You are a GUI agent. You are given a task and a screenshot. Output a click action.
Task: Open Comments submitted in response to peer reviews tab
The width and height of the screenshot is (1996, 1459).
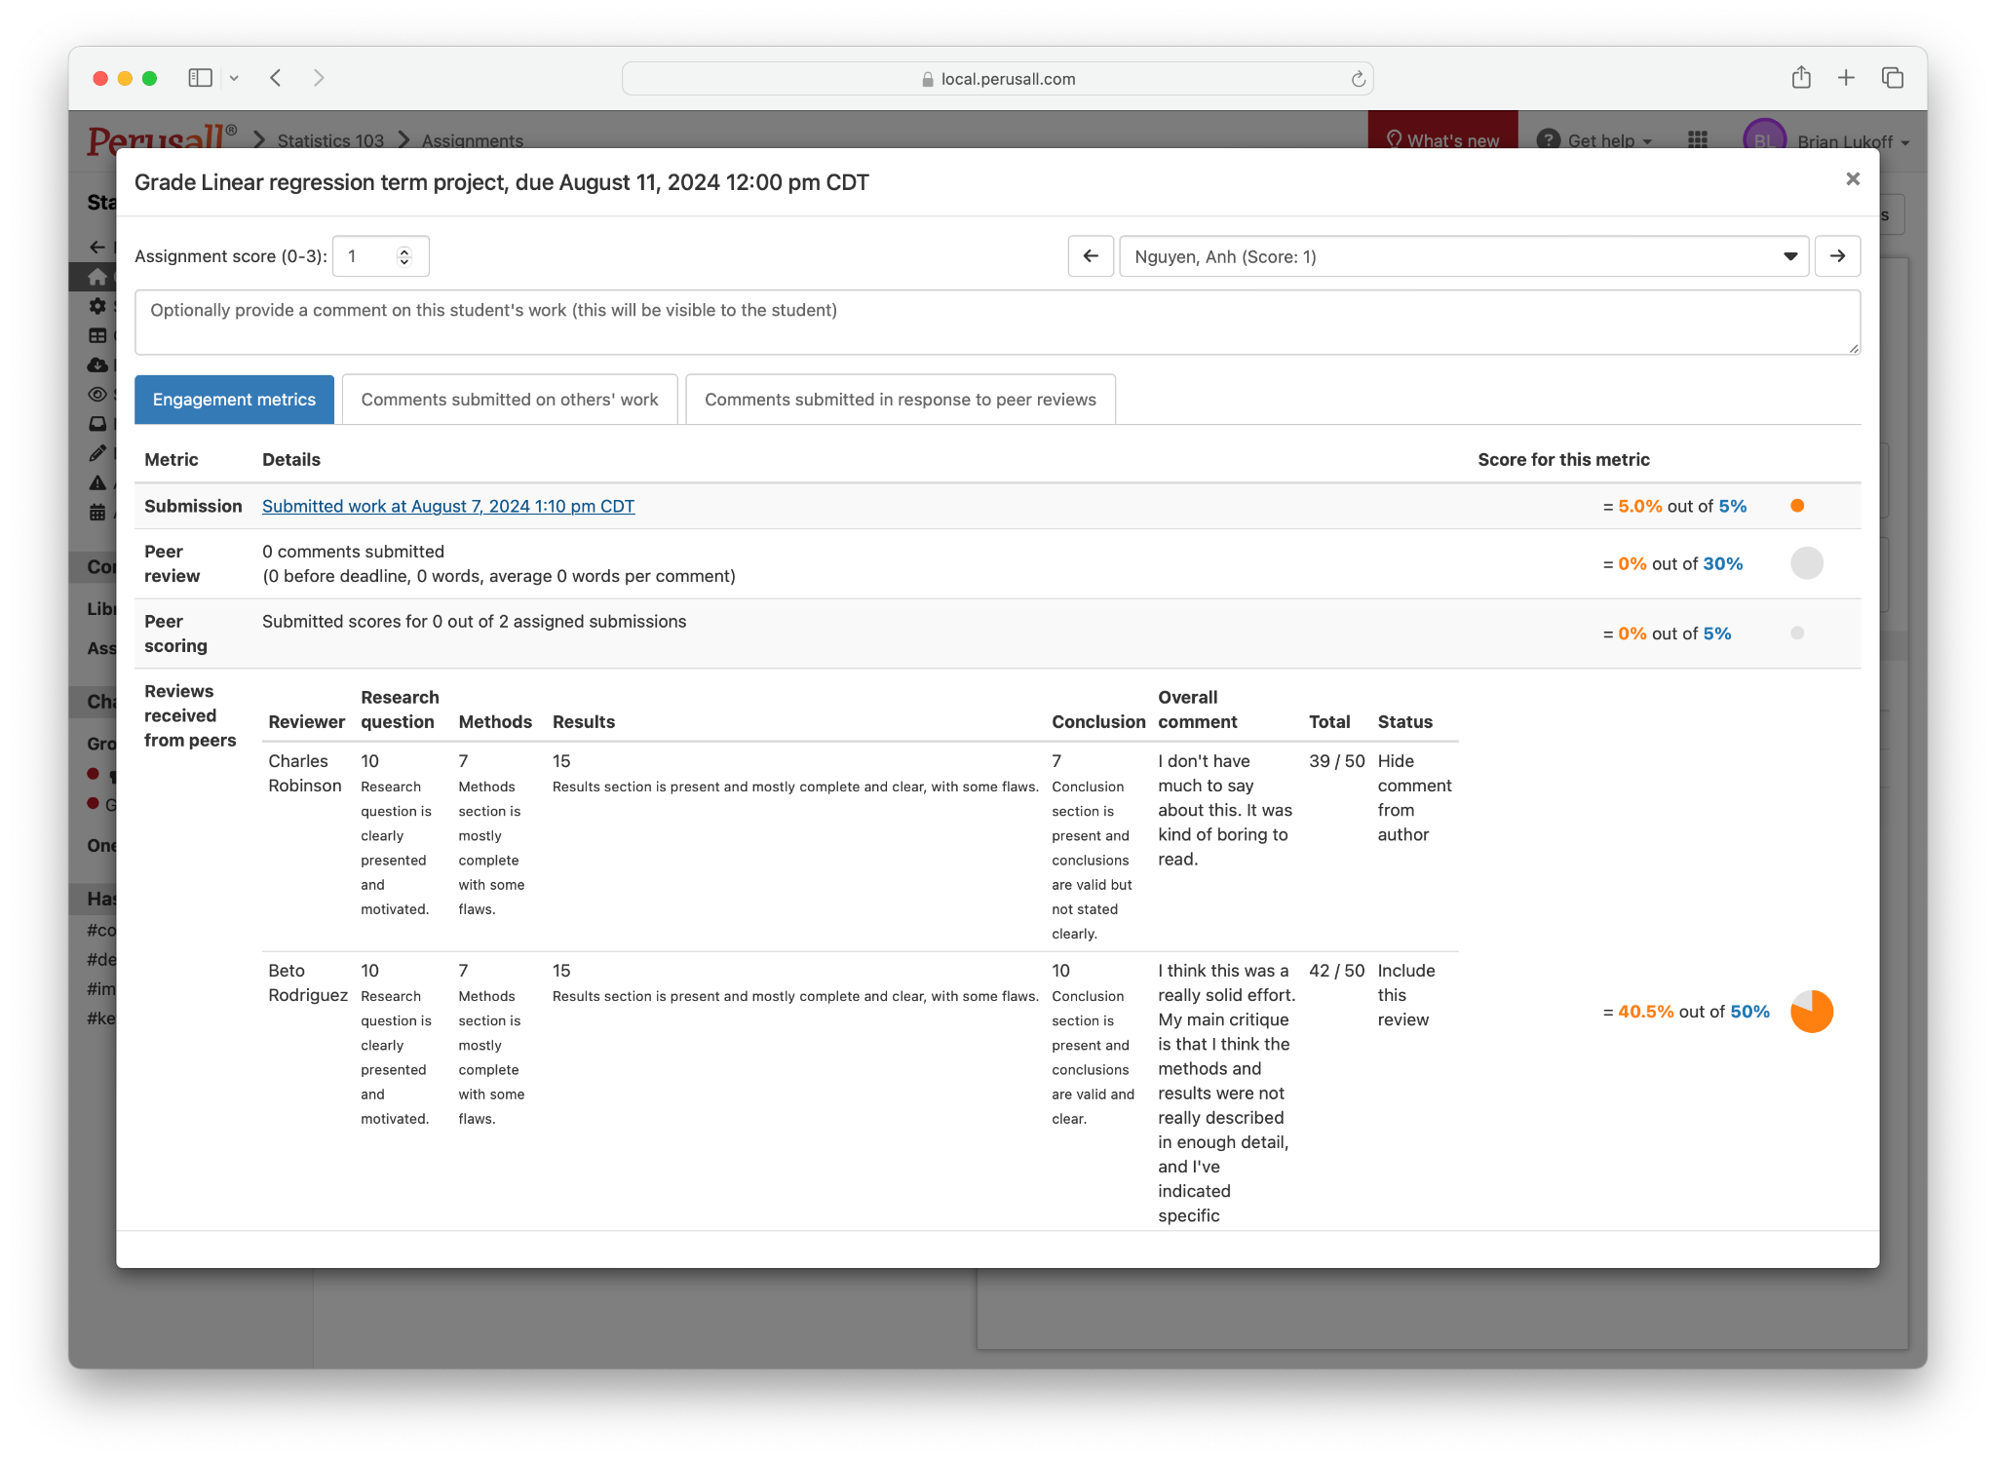[x=900, y=400]
